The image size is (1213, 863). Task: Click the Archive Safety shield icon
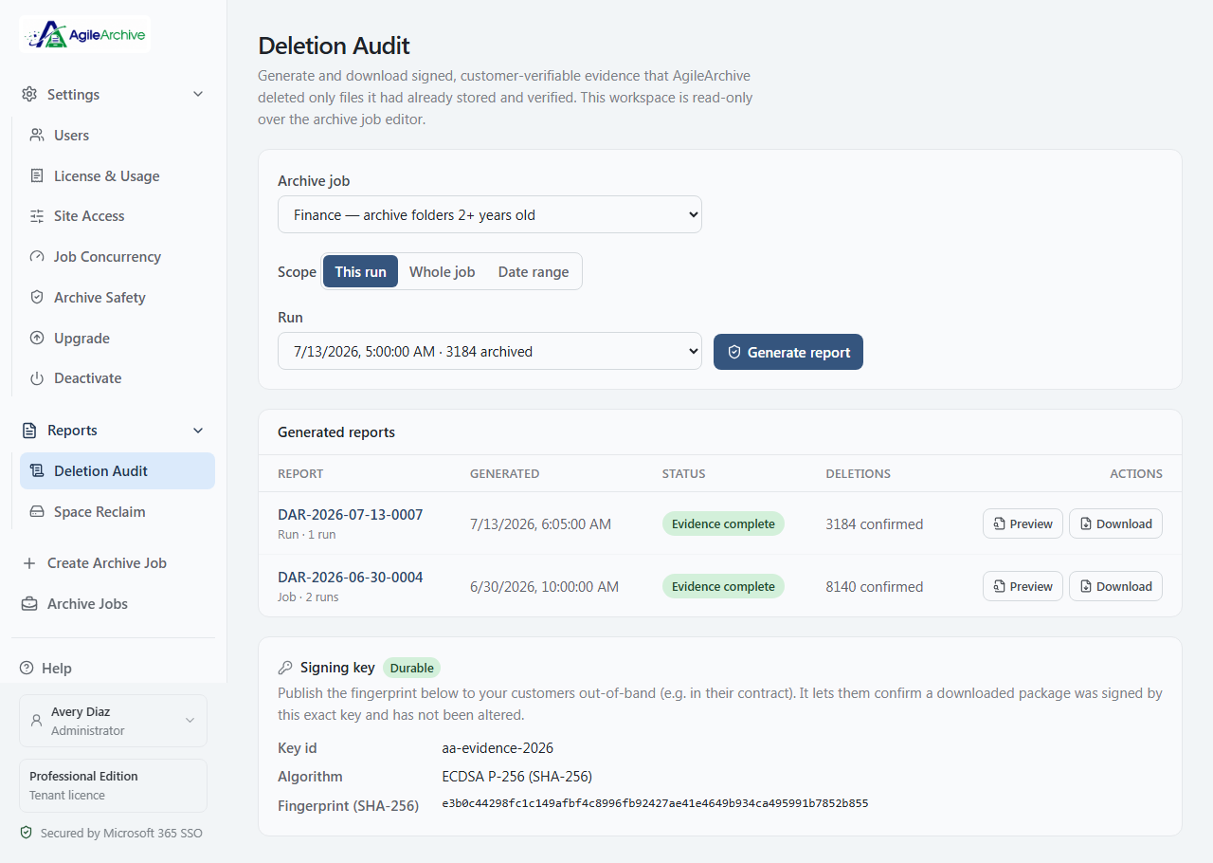click(37, 298)
